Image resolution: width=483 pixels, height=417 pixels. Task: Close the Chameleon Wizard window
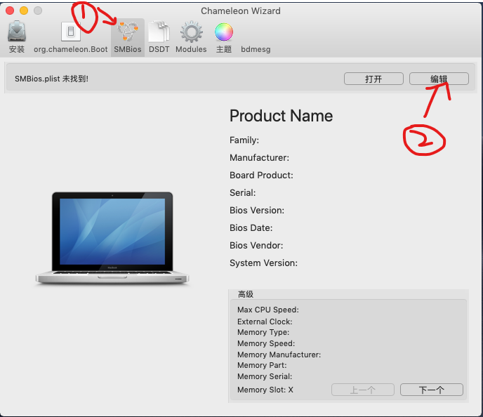[10, 11]
